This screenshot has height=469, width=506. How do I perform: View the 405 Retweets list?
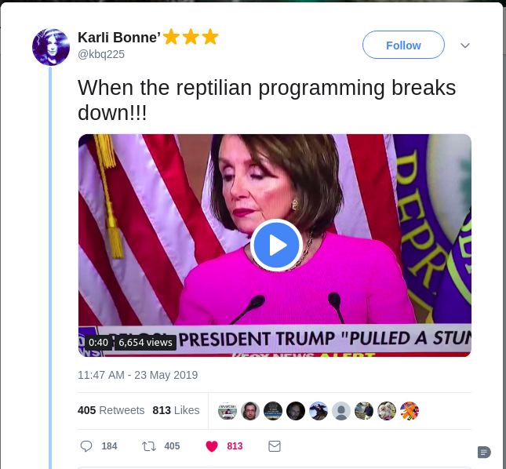pyautogui.click(x=111, y=410)
